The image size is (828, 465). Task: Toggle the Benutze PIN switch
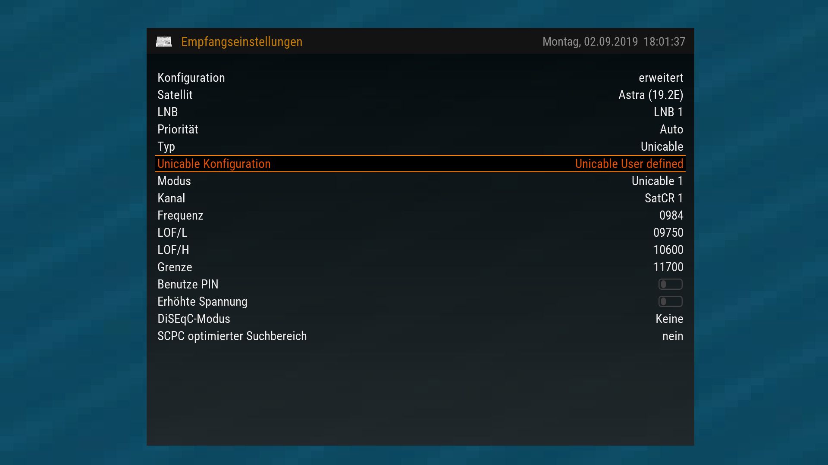click(x=670, y=284)
